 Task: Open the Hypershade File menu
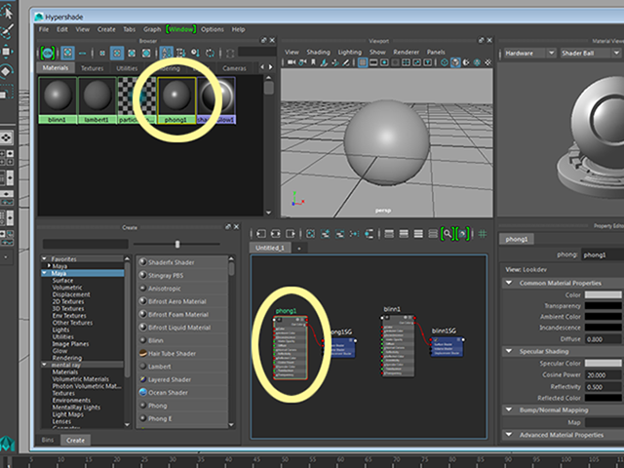[x=44, y=29]
